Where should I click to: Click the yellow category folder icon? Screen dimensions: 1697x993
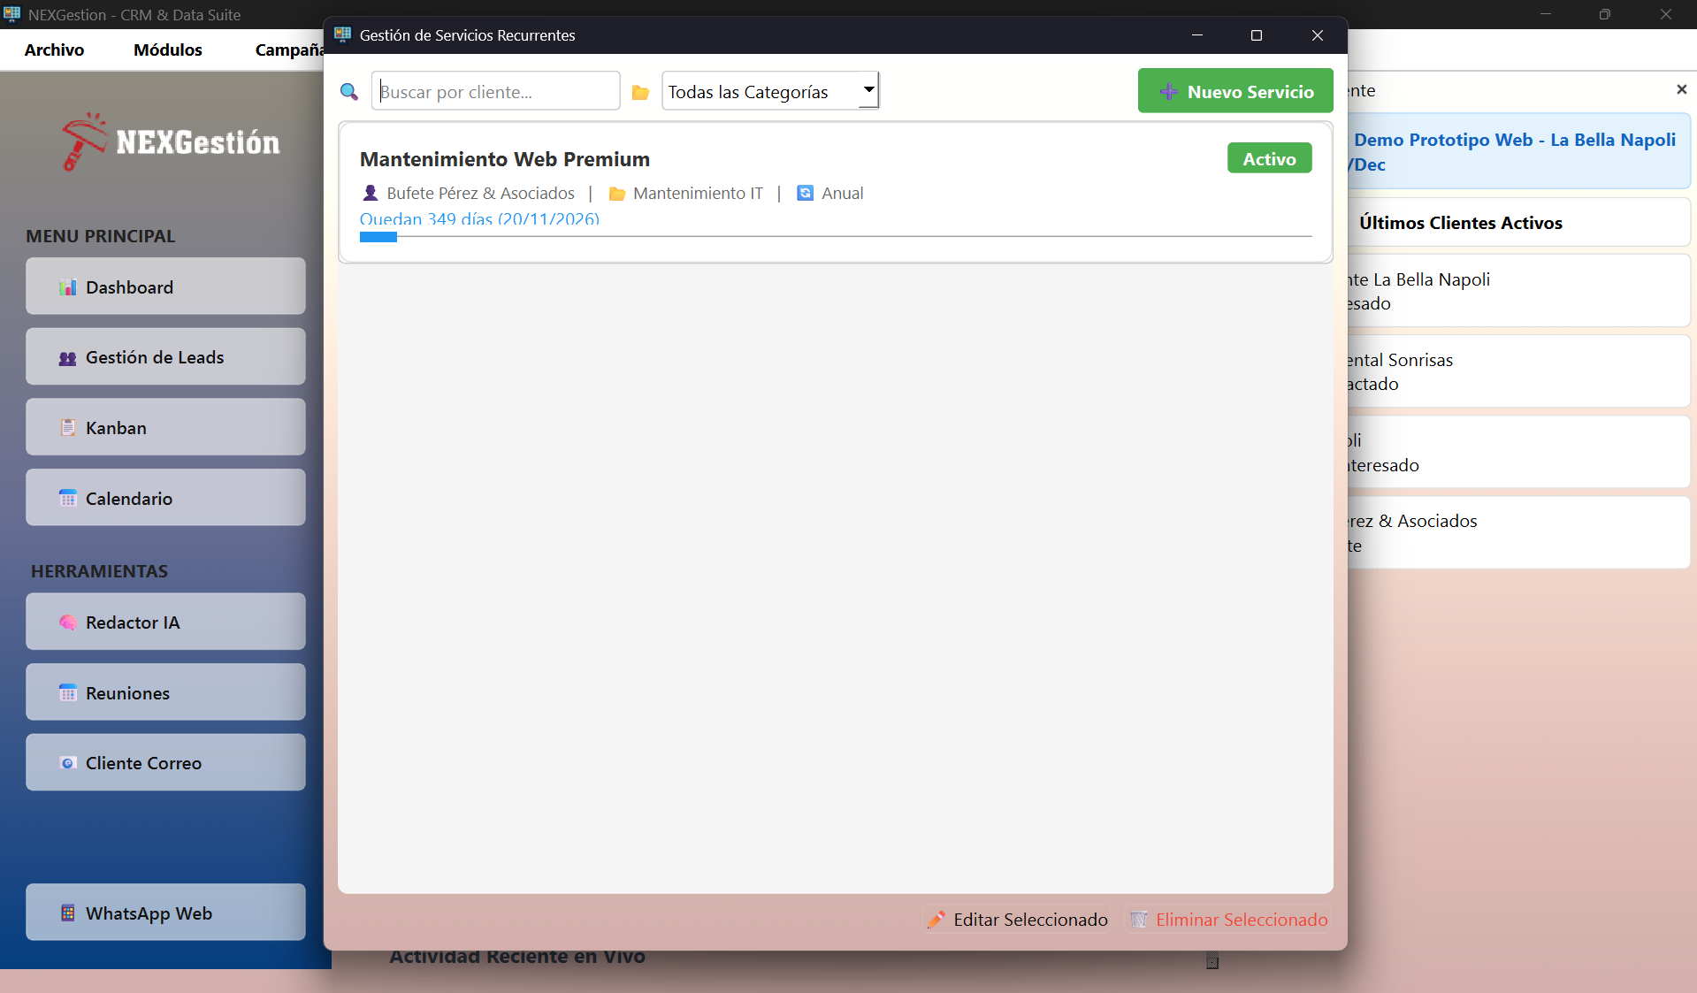(641, 92)
